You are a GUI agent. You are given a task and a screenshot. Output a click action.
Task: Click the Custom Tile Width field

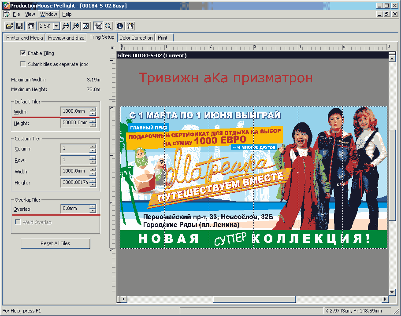75,171
